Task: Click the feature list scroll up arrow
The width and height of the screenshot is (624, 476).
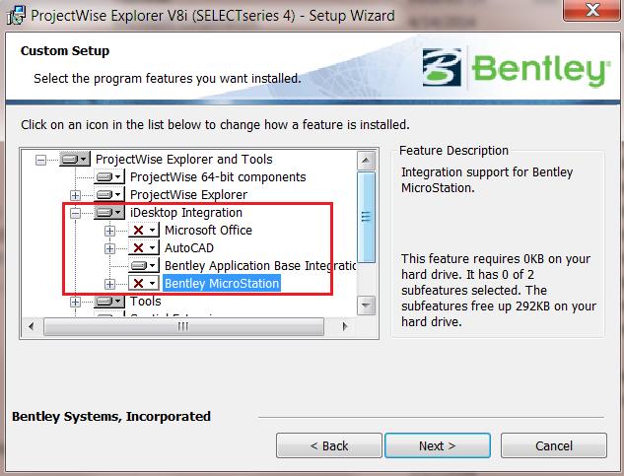Action: (x=366, y=161)
